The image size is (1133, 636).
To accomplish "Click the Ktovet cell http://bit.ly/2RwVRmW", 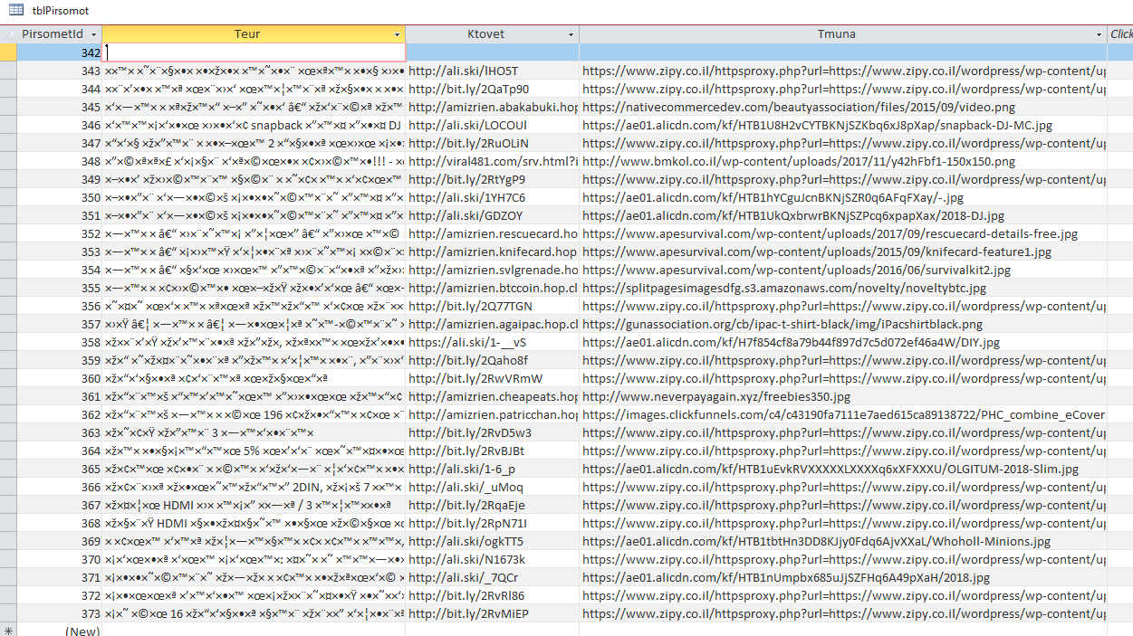I will 493,378.
